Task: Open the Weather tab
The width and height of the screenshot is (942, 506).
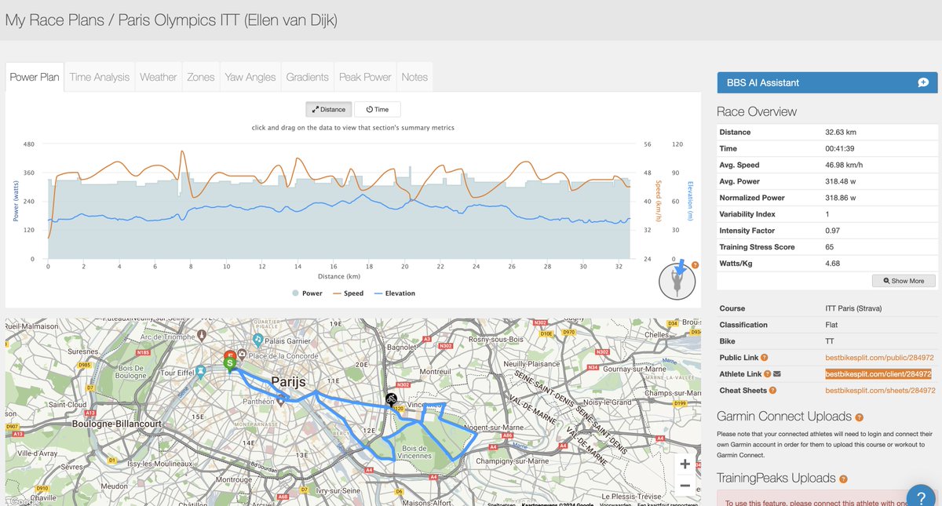Action: tap(159, 77)
